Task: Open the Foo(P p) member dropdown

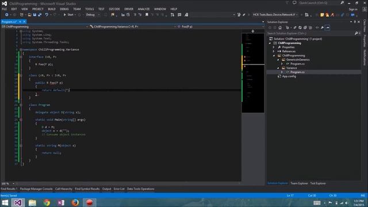Action: click(221, 27)
